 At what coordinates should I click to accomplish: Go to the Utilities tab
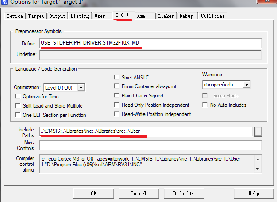point(212,16)
